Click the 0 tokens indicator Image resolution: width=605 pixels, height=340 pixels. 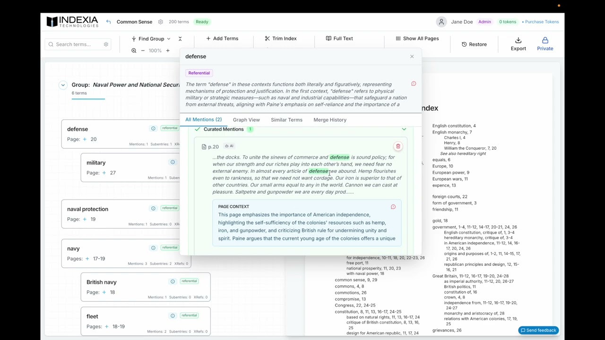tap(508, 22)
